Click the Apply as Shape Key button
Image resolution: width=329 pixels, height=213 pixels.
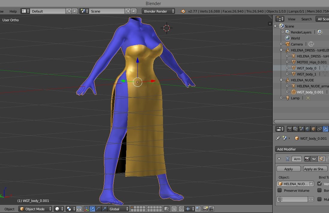click(x=315, y=169)
